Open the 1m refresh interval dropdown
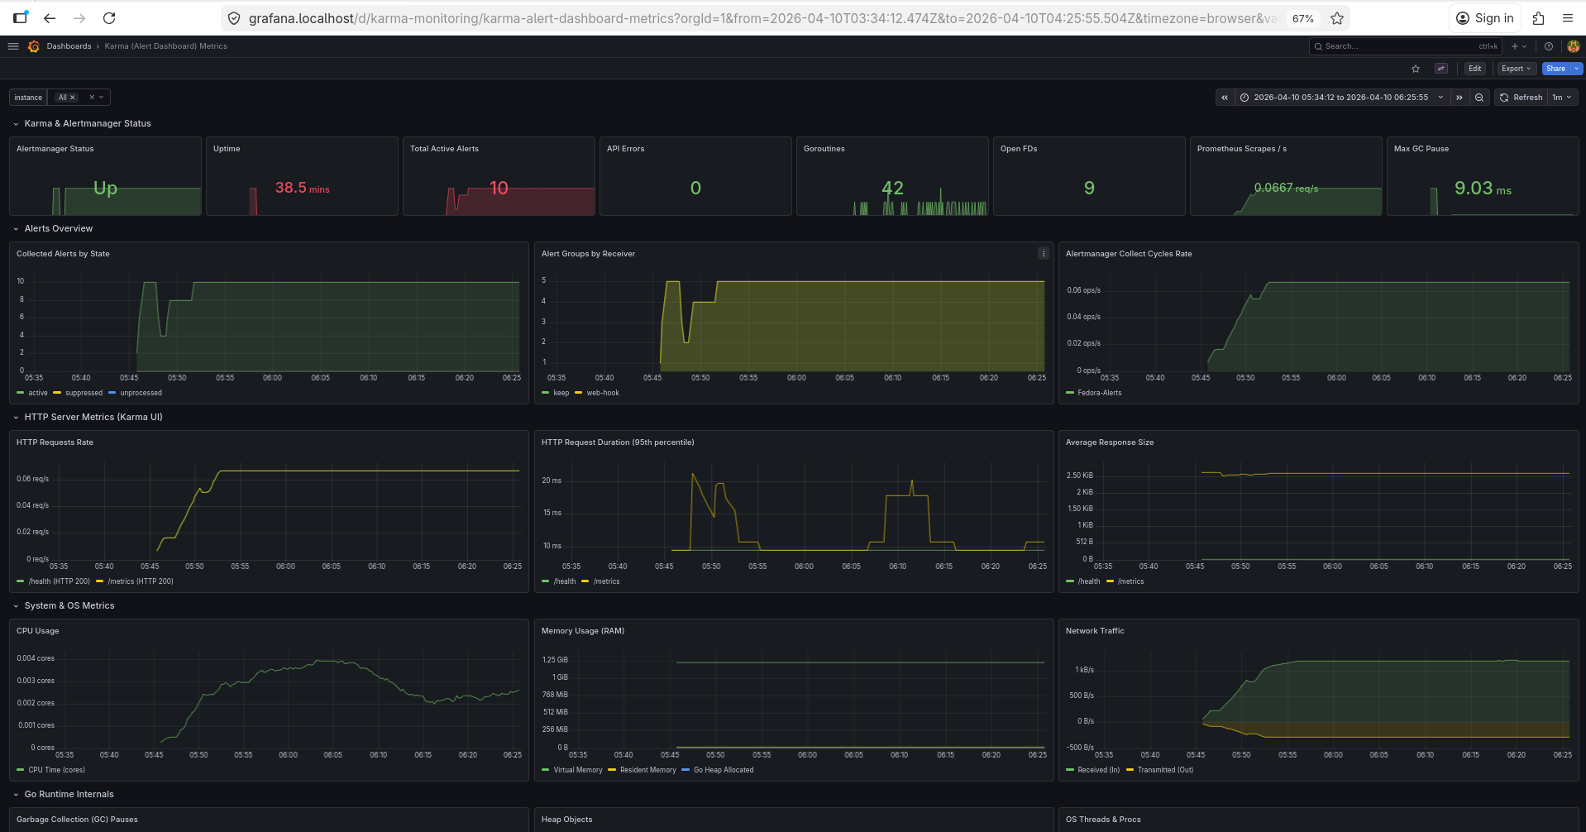This screenshot has height=832, width=1586. [x=1562, y=98]
